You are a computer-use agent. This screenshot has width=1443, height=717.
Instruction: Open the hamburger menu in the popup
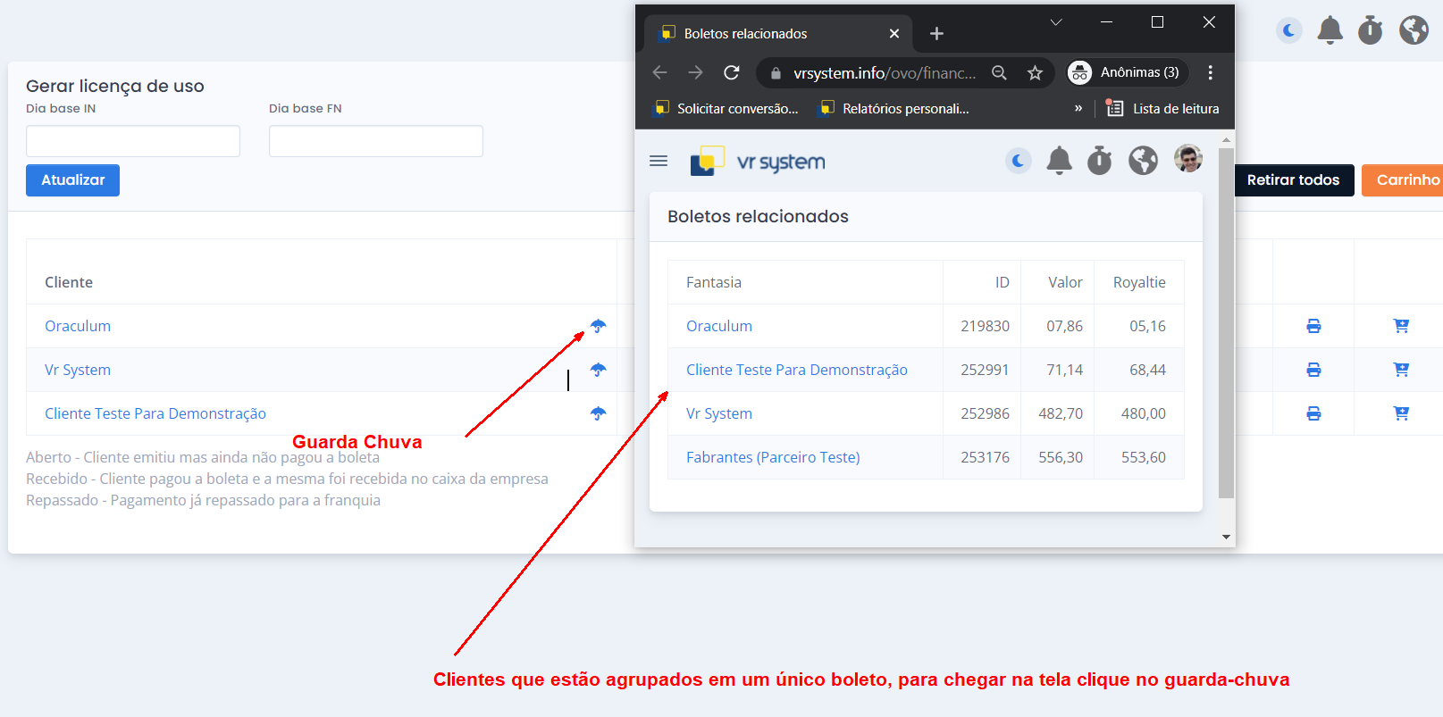click(x=659, y=161)
